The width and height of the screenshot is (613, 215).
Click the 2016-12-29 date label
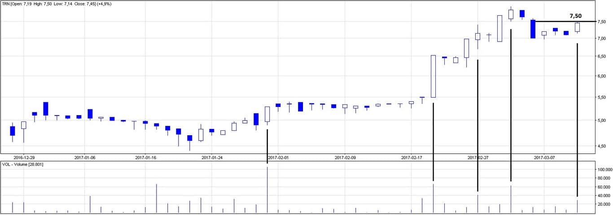(x=25, y=158)
